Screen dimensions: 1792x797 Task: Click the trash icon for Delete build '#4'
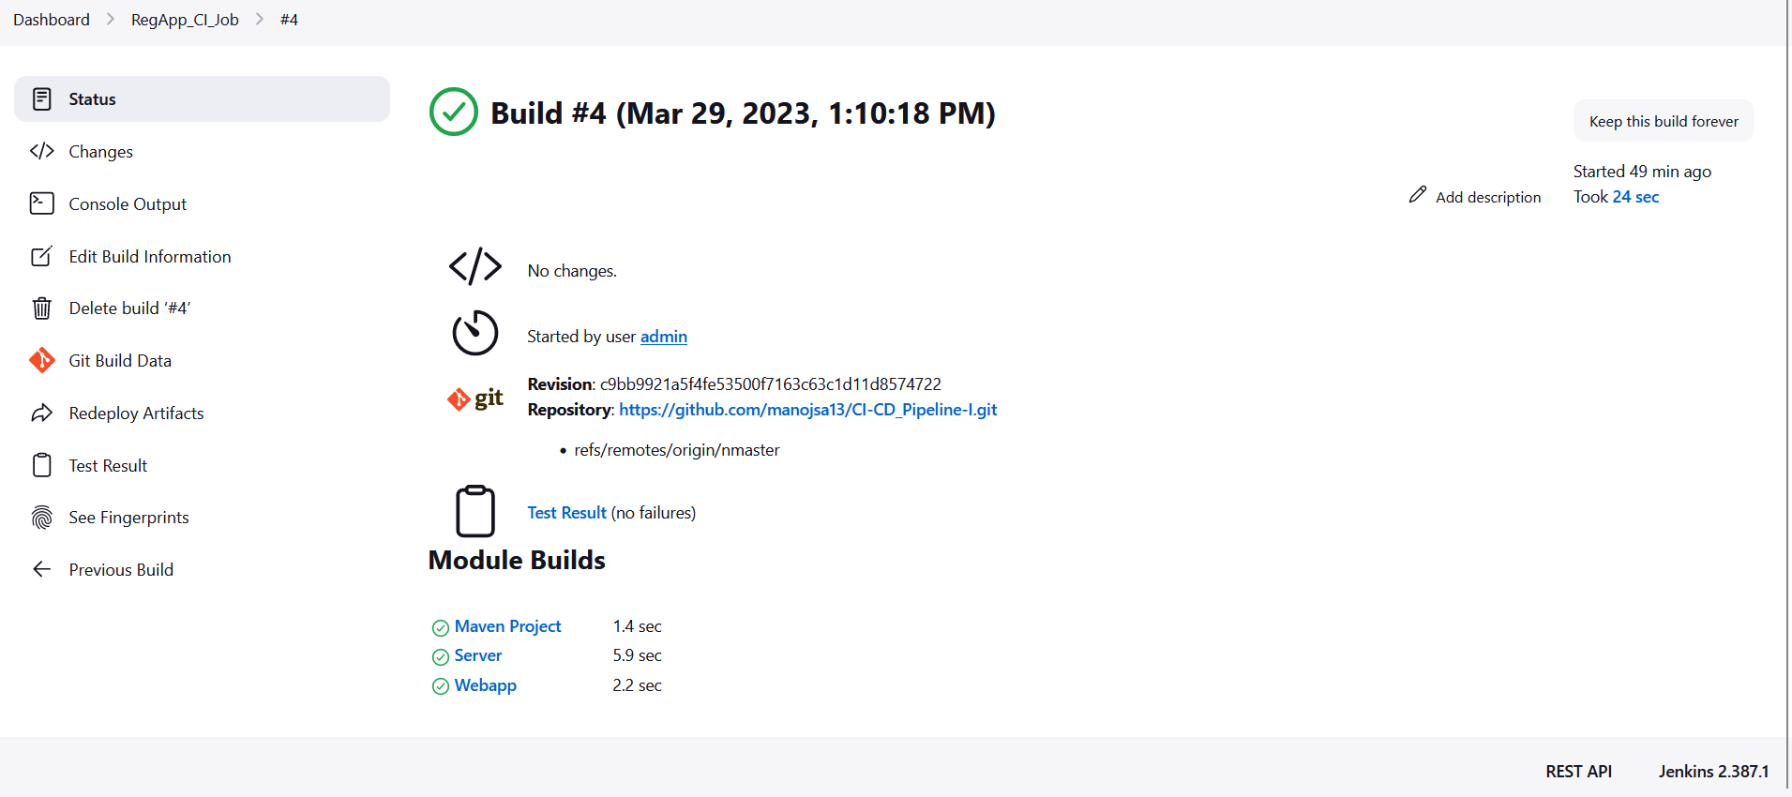pyautogui.click(x=42, y=308)
